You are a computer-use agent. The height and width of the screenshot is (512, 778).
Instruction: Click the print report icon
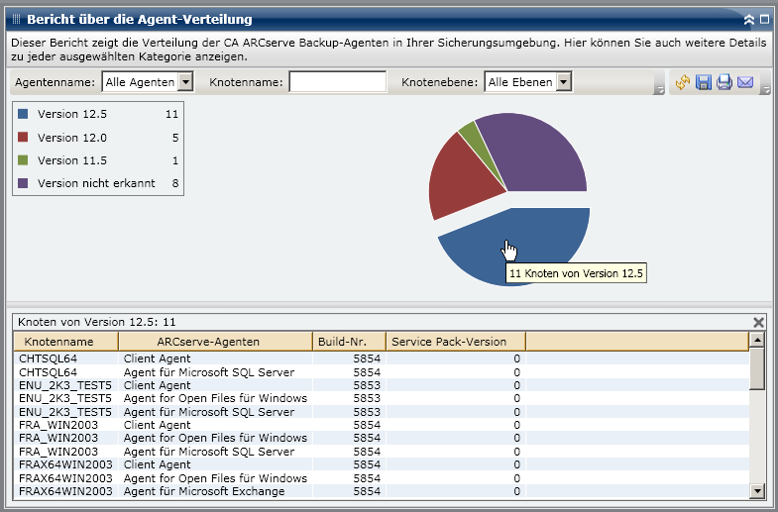pyautogui.click(x=724, y=82)
